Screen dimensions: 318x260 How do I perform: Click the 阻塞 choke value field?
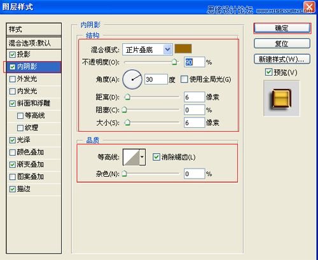[195, 110]
